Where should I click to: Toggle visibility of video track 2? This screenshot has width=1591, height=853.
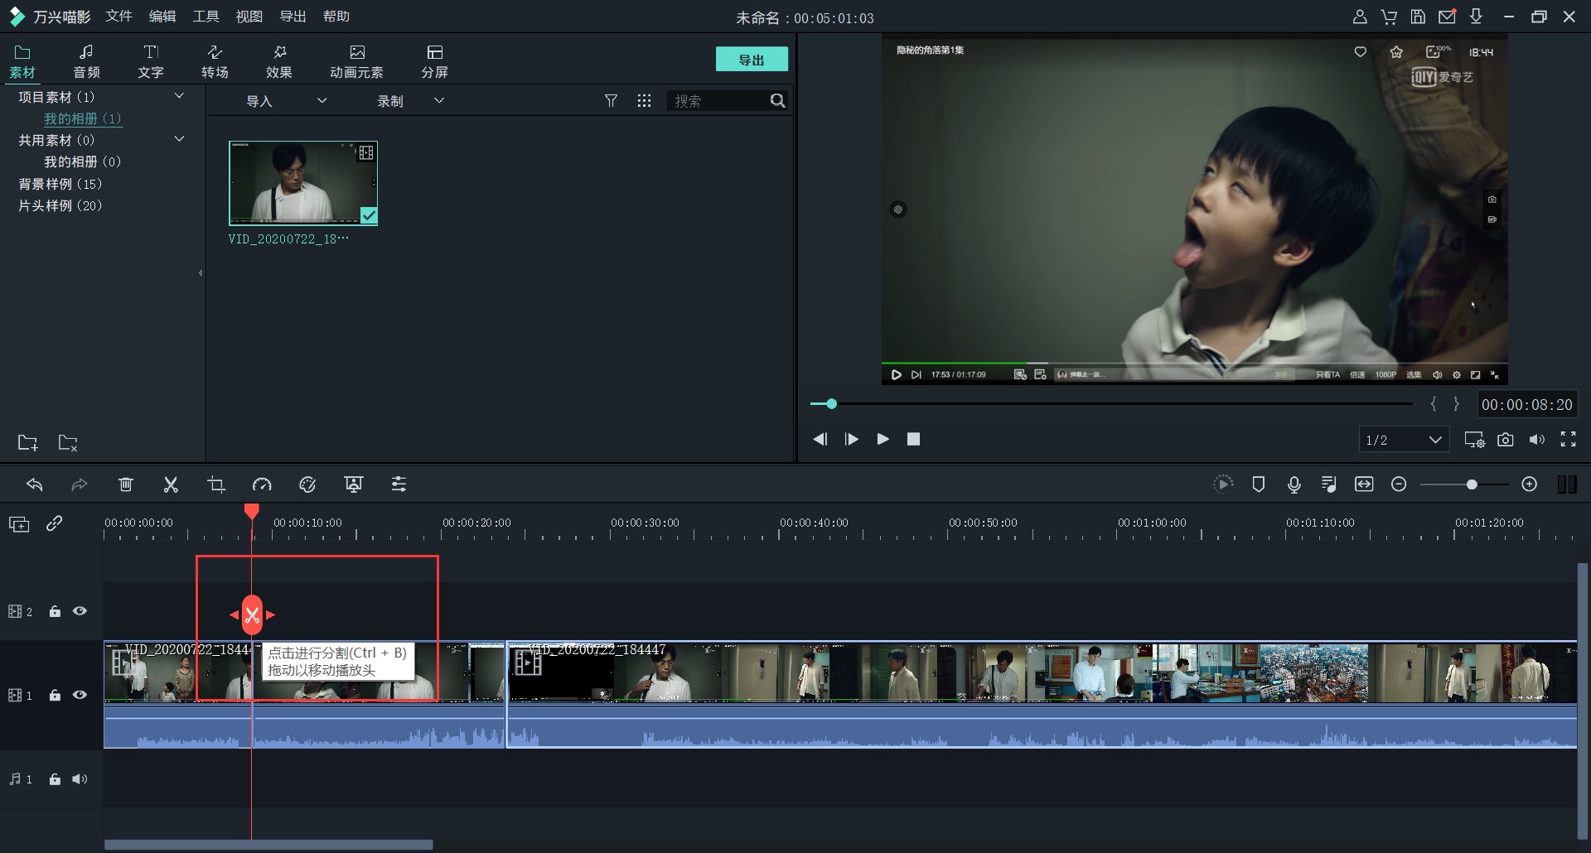[x=80, y=611]
